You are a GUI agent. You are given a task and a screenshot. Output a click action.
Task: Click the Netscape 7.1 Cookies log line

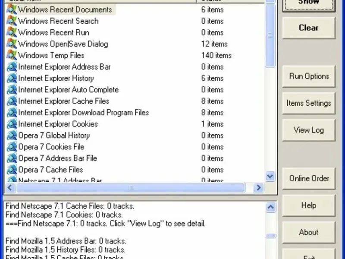coord(64,215)
